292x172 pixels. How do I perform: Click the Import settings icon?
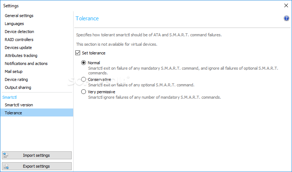5,155
